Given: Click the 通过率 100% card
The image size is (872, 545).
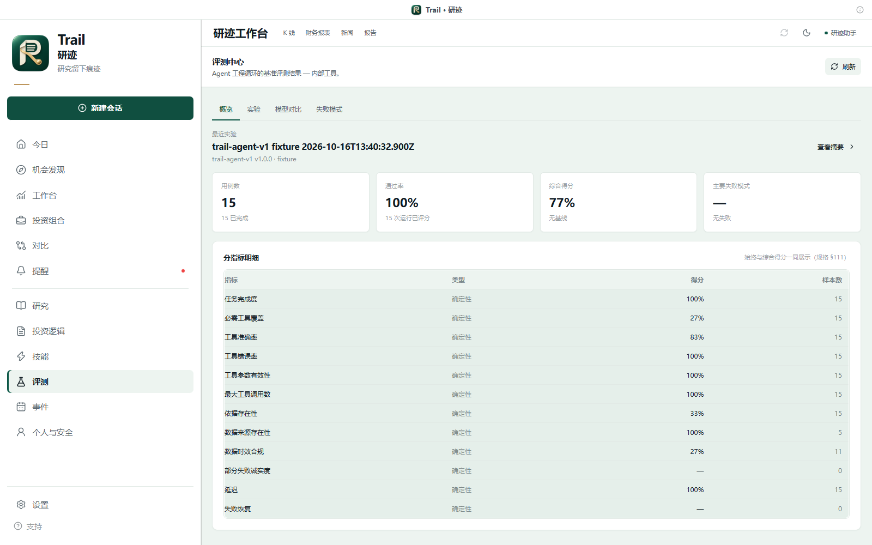Looking at the screenshot, I should point(455,202).
